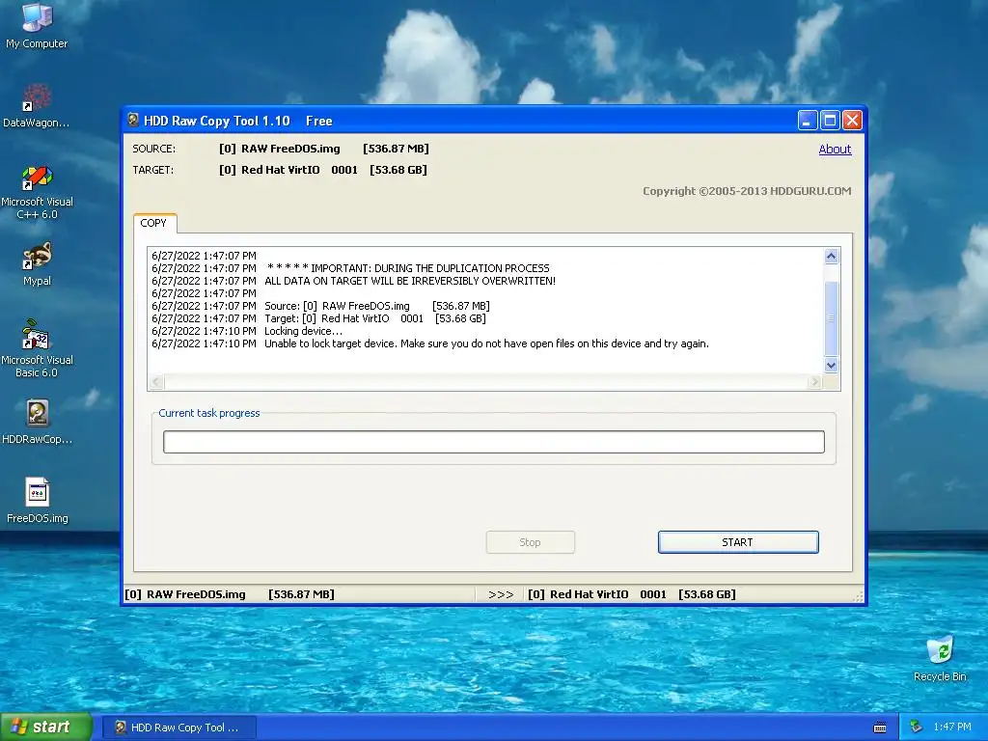Click 'Target: [0] Red Hat VirtIO' log line

(318, 318)
